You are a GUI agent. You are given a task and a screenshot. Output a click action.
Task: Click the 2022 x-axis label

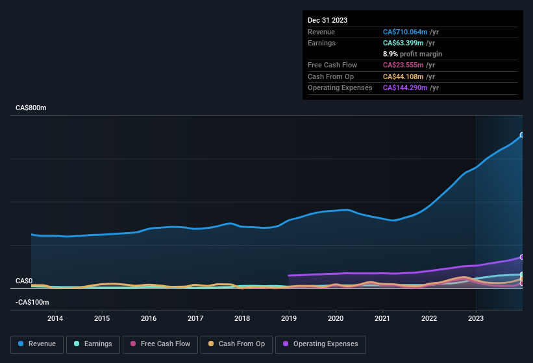tap(429, 318)
